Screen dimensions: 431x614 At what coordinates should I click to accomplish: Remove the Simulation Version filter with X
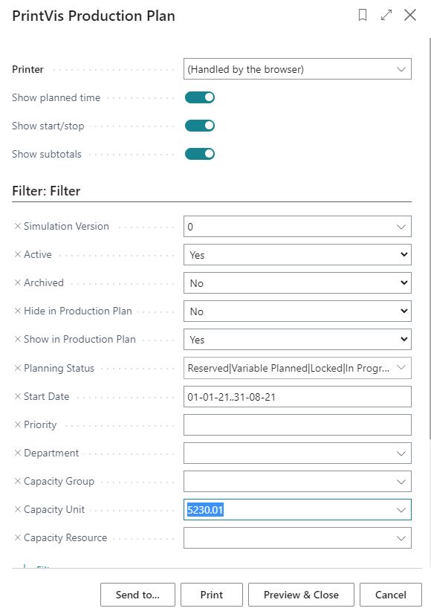click(x=18, y=226)
